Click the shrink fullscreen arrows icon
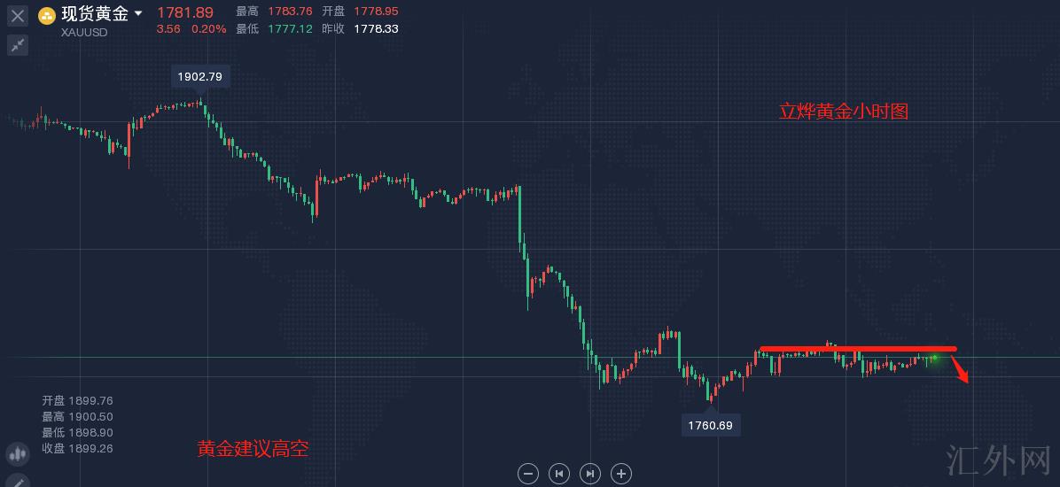Screen dimensions: 1060x487 pyautogui.click(x=18, y=45)
